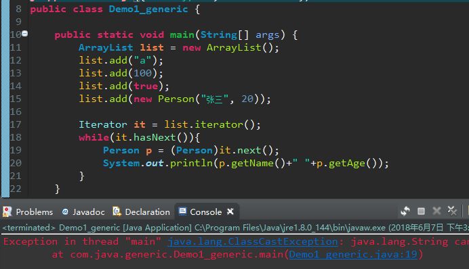
Task: Click the Problems tab icon
Action: [x=7, y=212]
